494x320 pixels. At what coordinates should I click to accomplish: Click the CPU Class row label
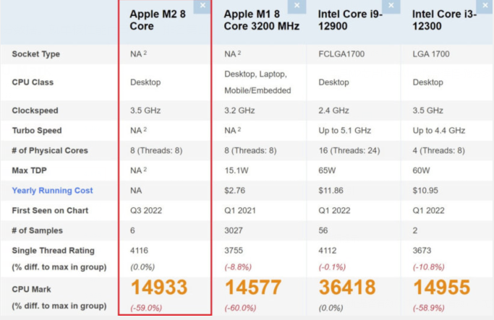33,82
